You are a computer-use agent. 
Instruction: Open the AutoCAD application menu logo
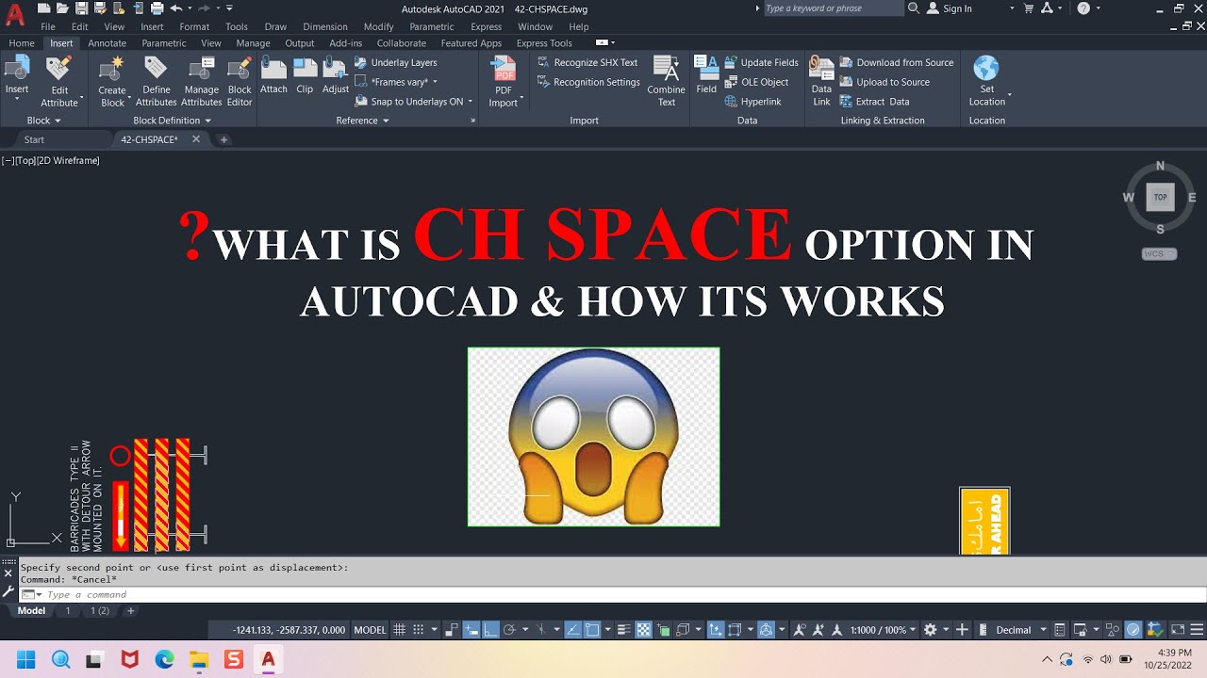pos(15,14)
